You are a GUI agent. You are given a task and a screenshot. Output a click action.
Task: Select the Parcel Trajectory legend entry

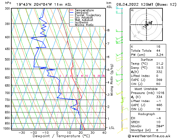click(x=88, y=15)
